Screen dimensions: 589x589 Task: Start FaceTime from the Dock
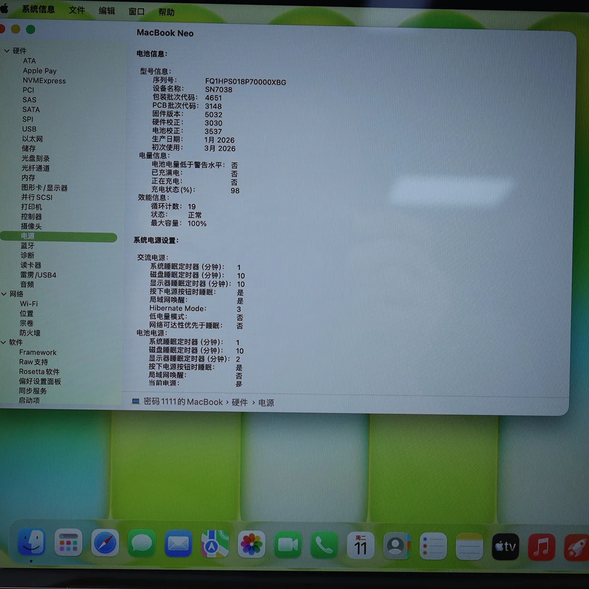(288, 545)
